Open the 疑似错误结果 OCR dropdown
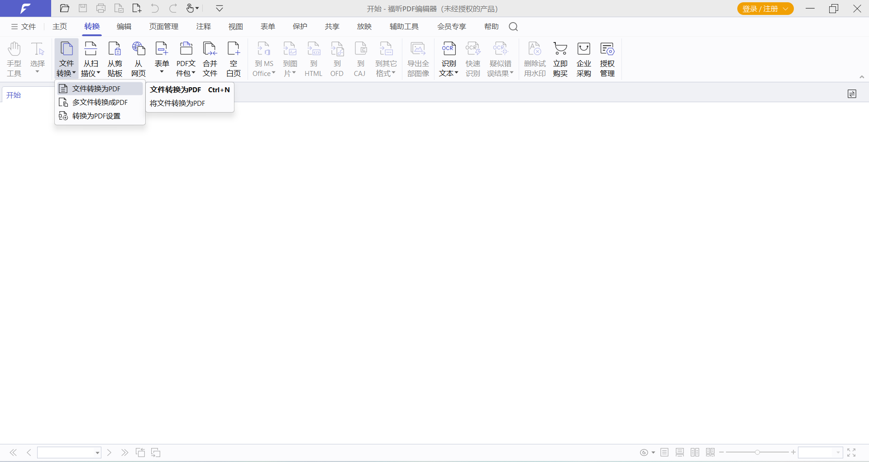 tap(500, 59)
